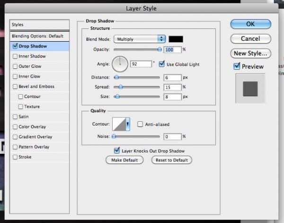Click the Opacity slider track
This screenshot has width=284, height=223.
pos(137,49)
